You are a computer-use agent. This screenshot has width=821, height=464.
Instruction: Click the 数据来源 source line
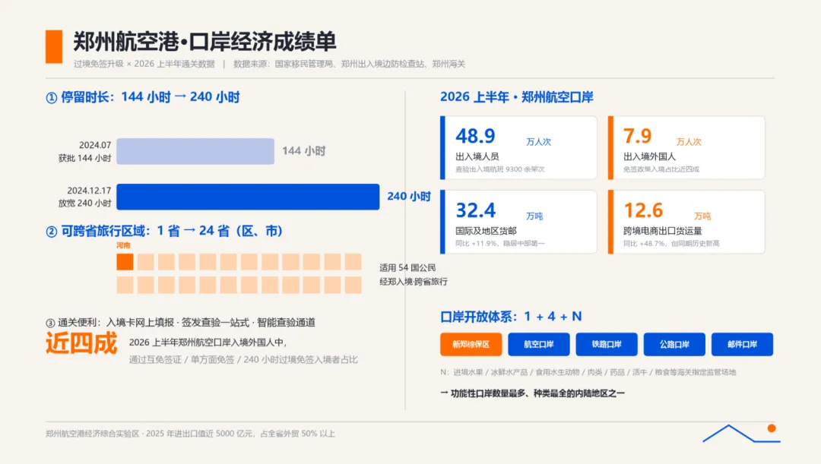click(349, 64)
